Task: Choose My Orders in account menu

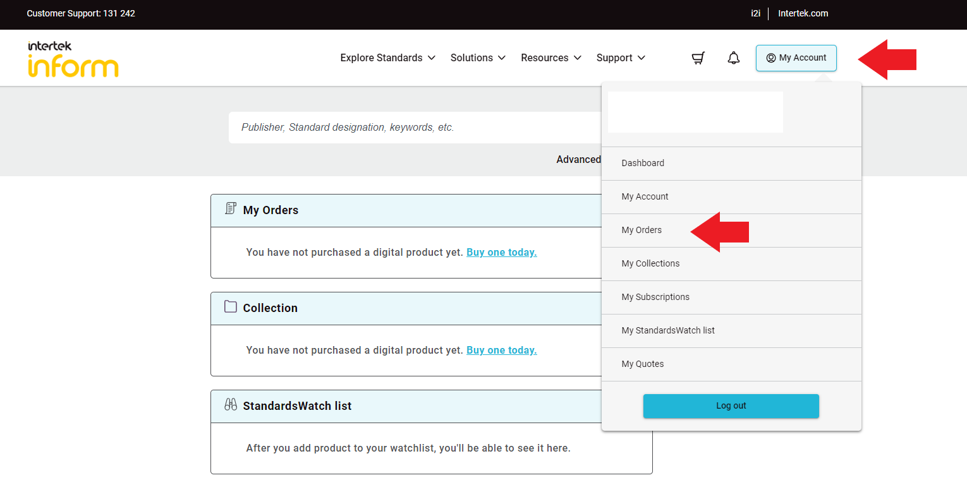Action: click(642, 230)
